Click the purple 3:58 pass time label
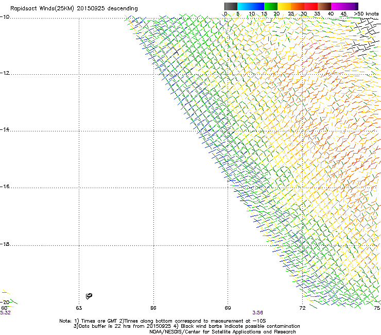381x335 pixels. tap(257, 313)
